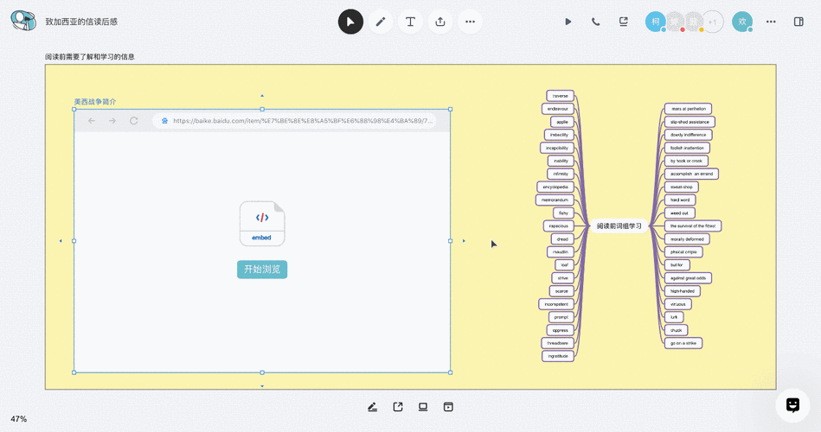Viewport: 821px width, 432px height.
Task: Expand the +1 collaborators avatar list
Action: (713, 22)
